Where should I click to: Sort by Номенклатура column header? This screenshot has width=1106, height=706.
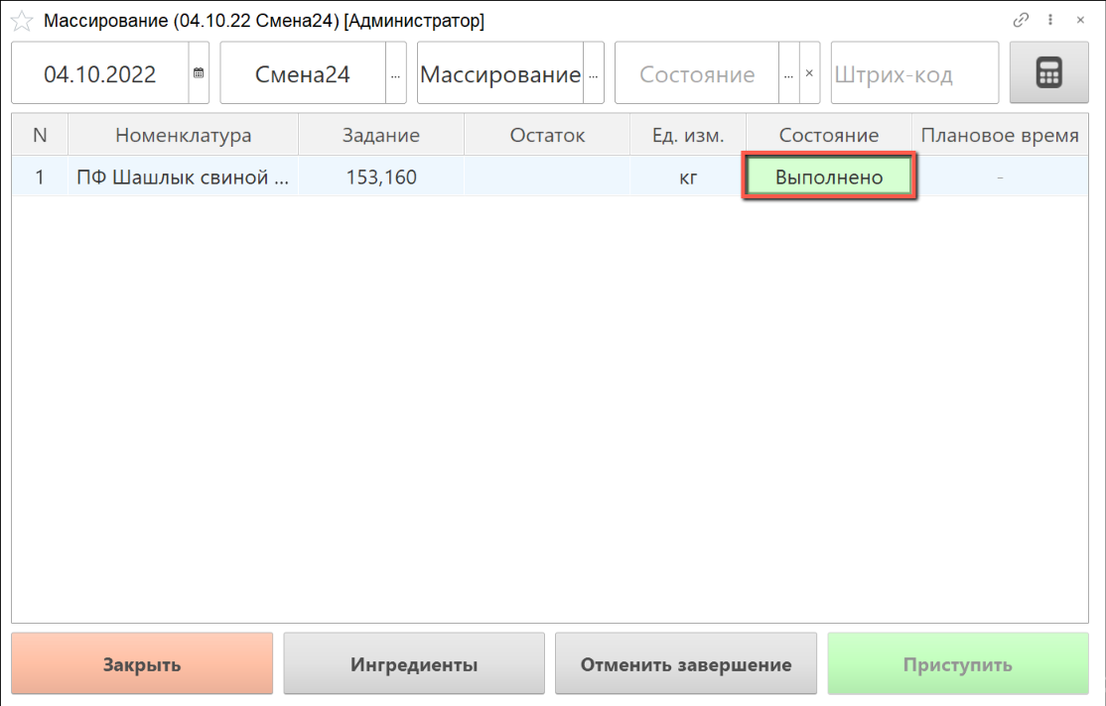click(x=183, y=136)
